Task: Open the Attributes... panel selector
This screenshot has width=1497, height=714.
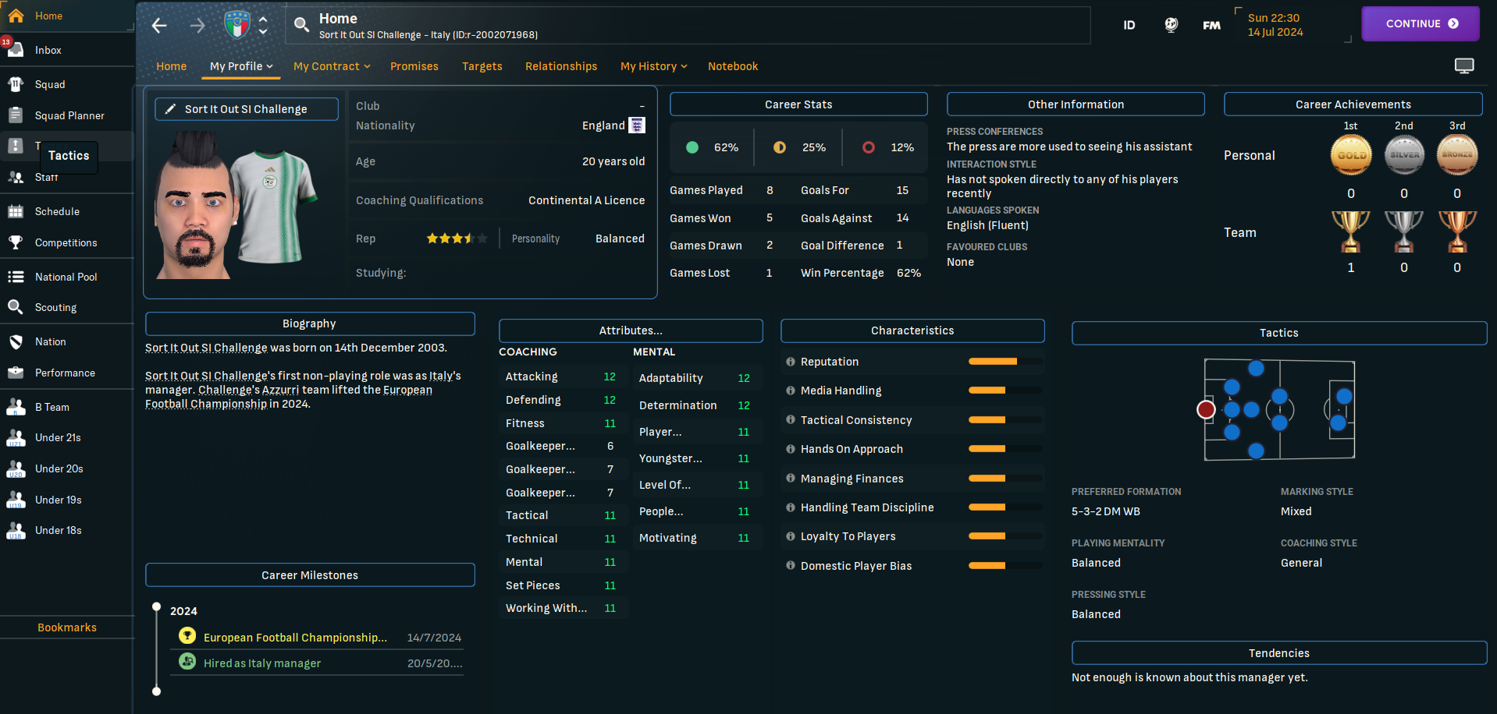Action: pos(631,330)
